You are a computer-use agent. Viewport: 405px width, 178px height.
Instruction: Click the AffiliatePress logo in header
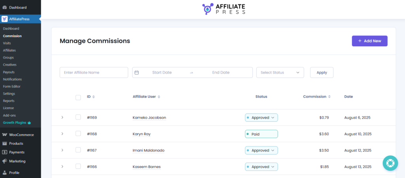tap(224, 9)
